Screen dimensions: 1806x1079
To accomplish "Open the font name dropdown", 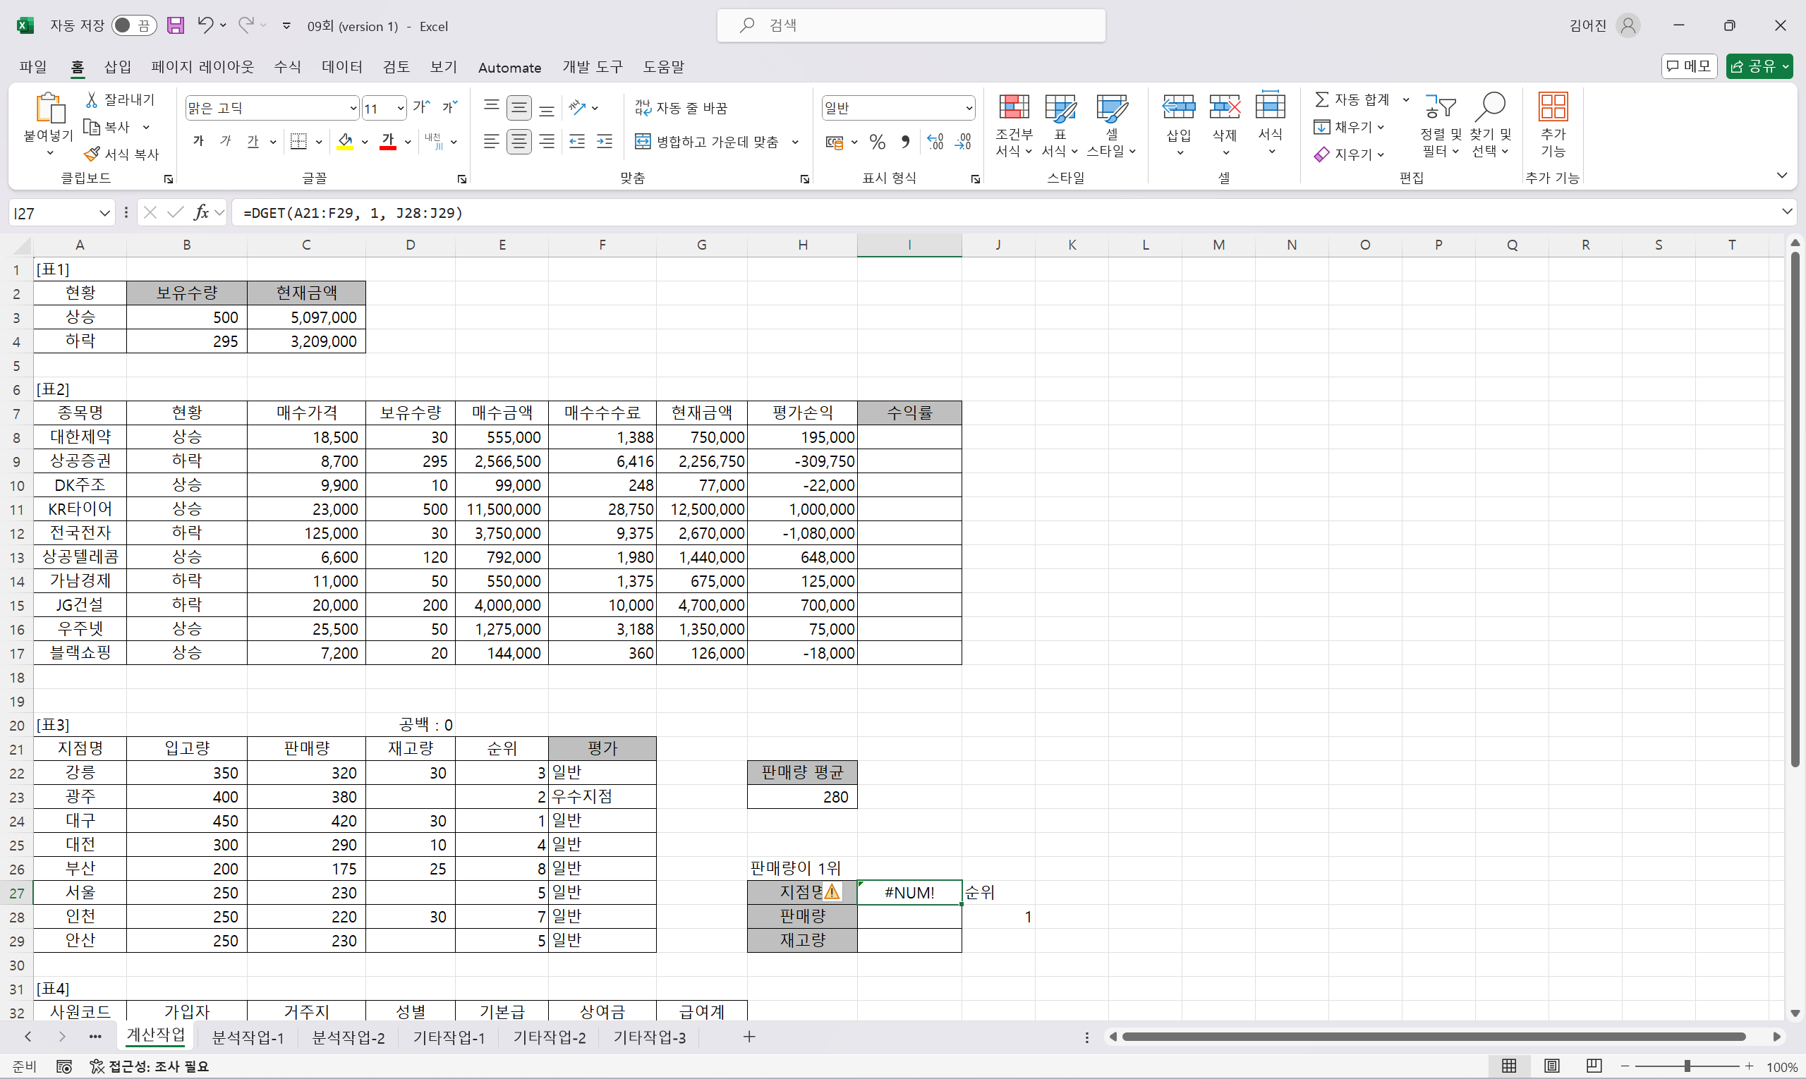I will [x=353, y=109].
